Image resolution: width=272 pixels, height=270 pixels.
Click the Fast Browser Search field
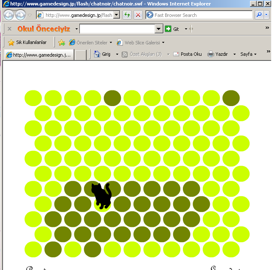(199, 15)
